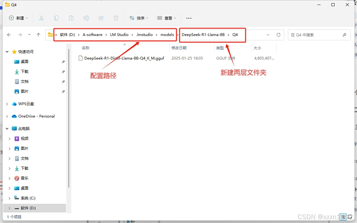Expand the 系统 (C:) drive node
This screenshot has width=357, height=223.
tap(10, 198)
